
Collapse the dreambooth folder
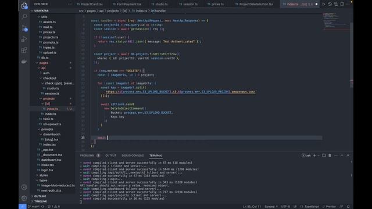(52, 134)
